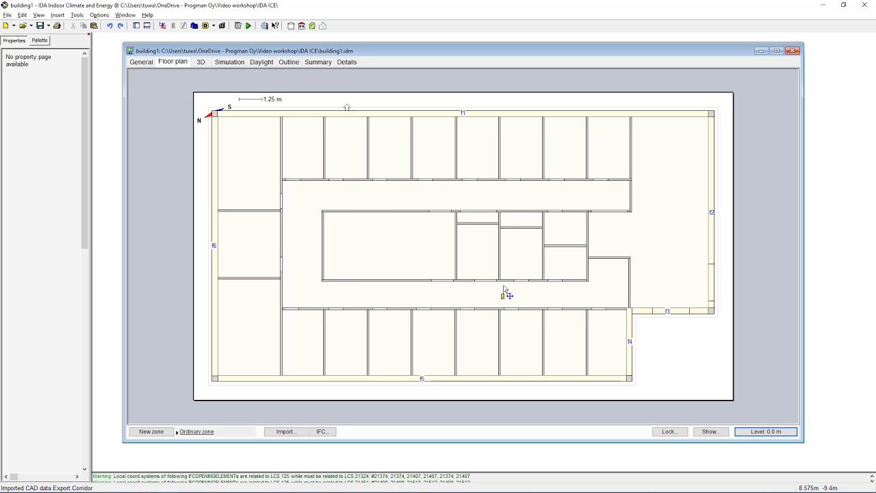The image size is (876, 493).
Task: Click the yellow gear toolbar icon
Action: coord(205,25)
